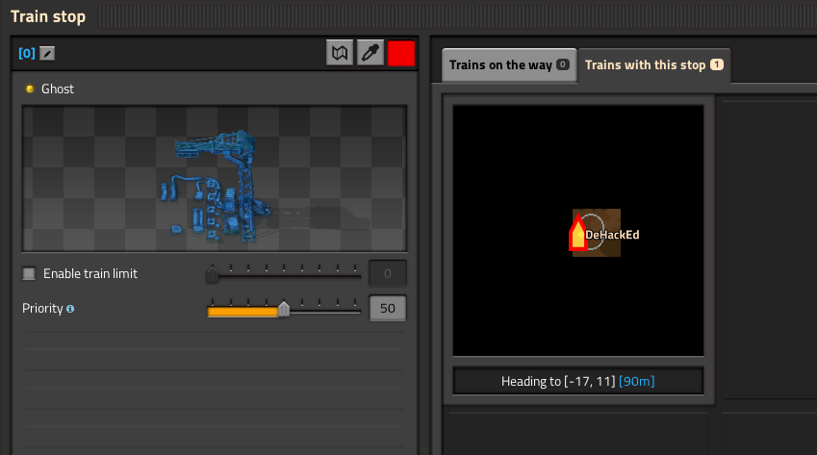Open the map view icon
The width and height of the screenshot is (817, 455).
click(340, 53)
